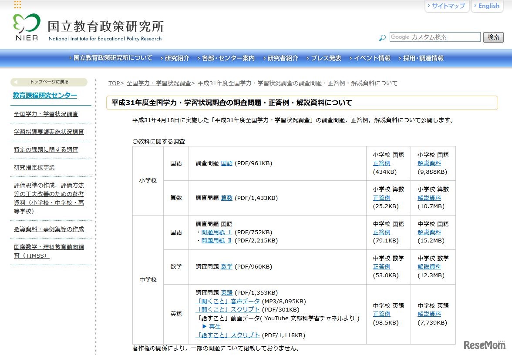
Task: Open イベント情報 in navigation bar
Action: click(x=372, y=58)
